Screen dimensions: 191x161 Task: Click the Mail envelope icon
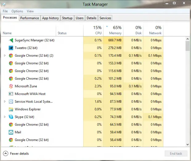click(11, 132)
